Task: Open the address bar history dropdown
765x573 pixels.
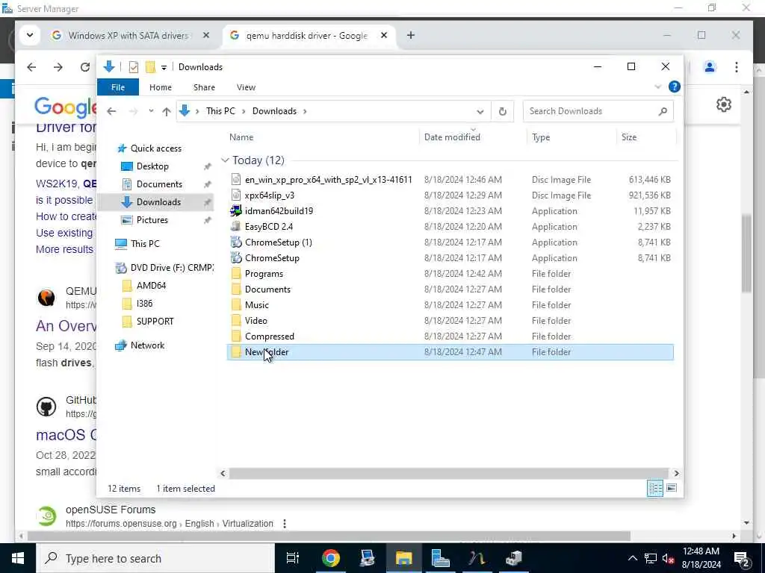Action: [x=480, y=112]
